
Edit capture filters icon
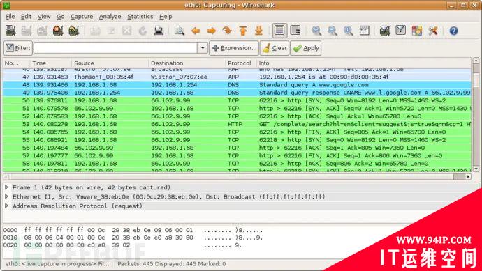pos(385,31)
